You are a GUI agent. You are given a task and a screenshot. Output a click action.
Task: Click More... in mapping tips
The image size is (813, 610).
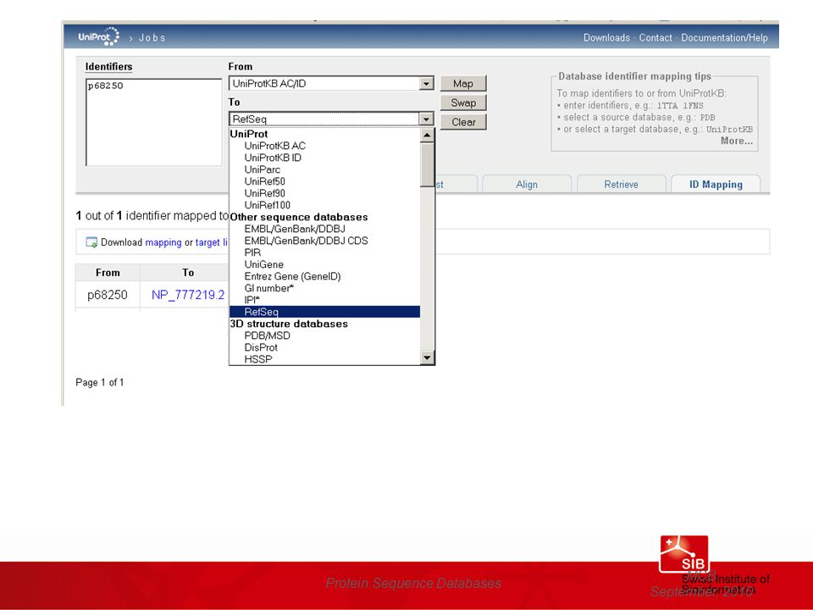[736, 141]
